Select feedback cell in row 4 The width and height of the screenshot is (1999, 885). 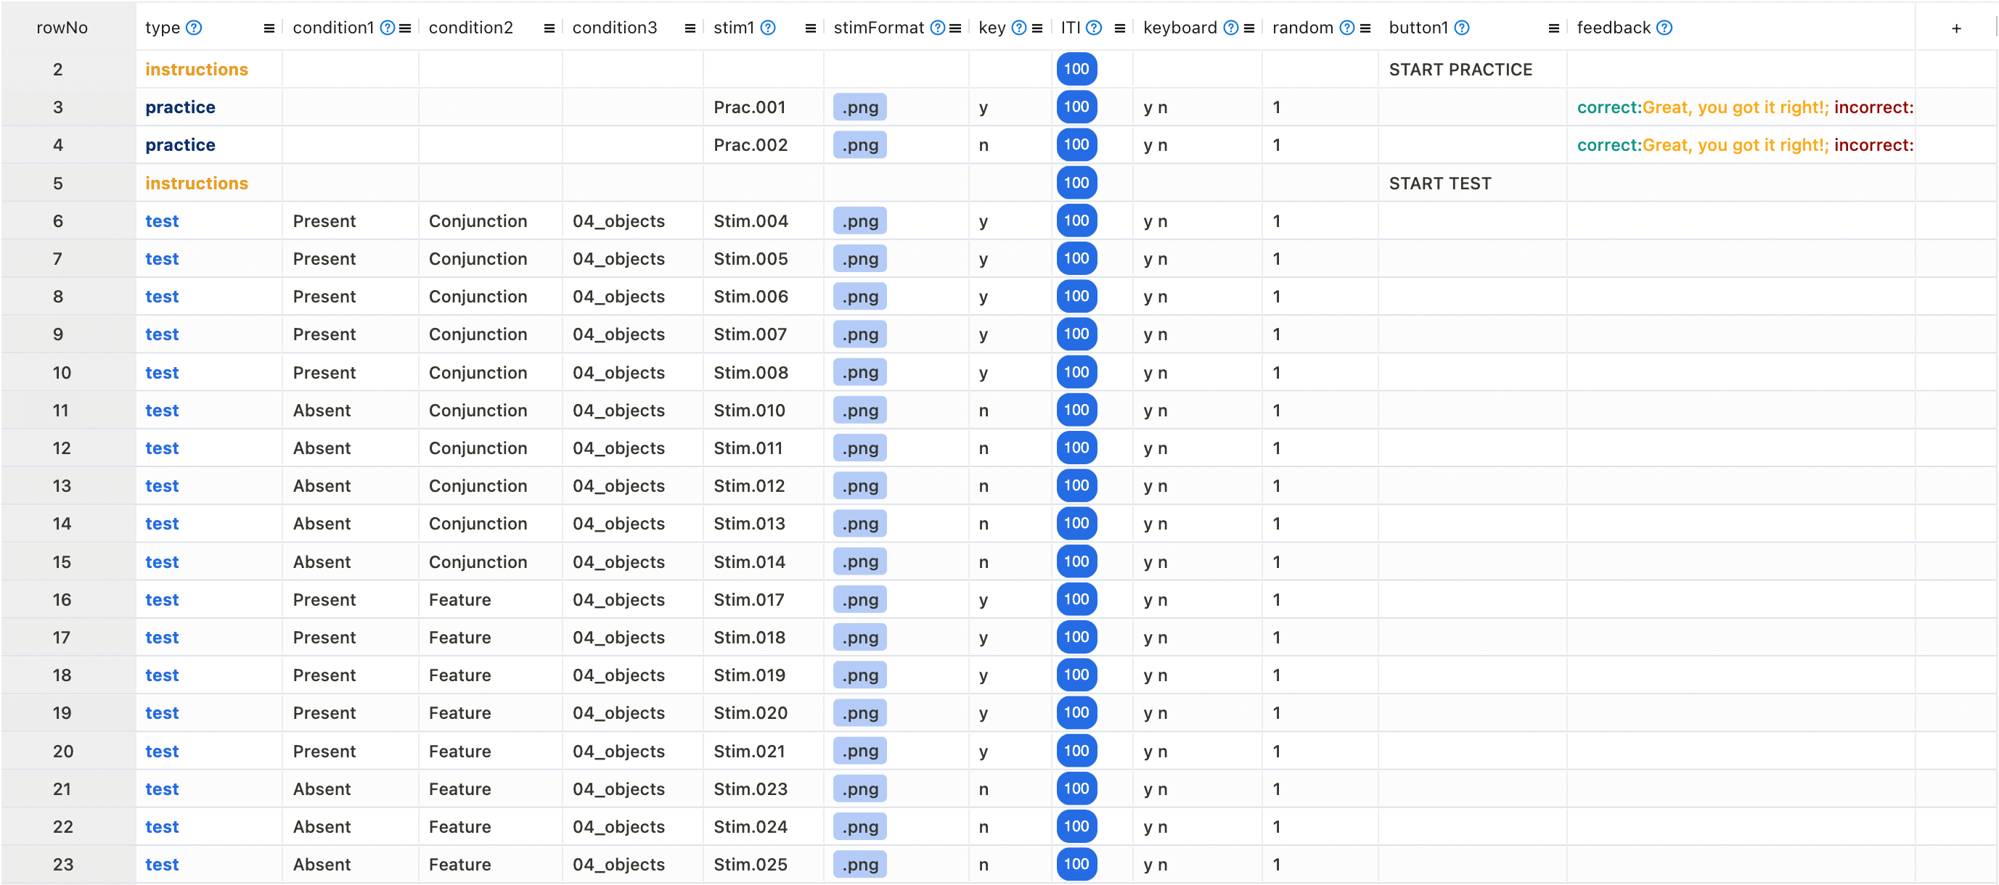click(1741, 145)
